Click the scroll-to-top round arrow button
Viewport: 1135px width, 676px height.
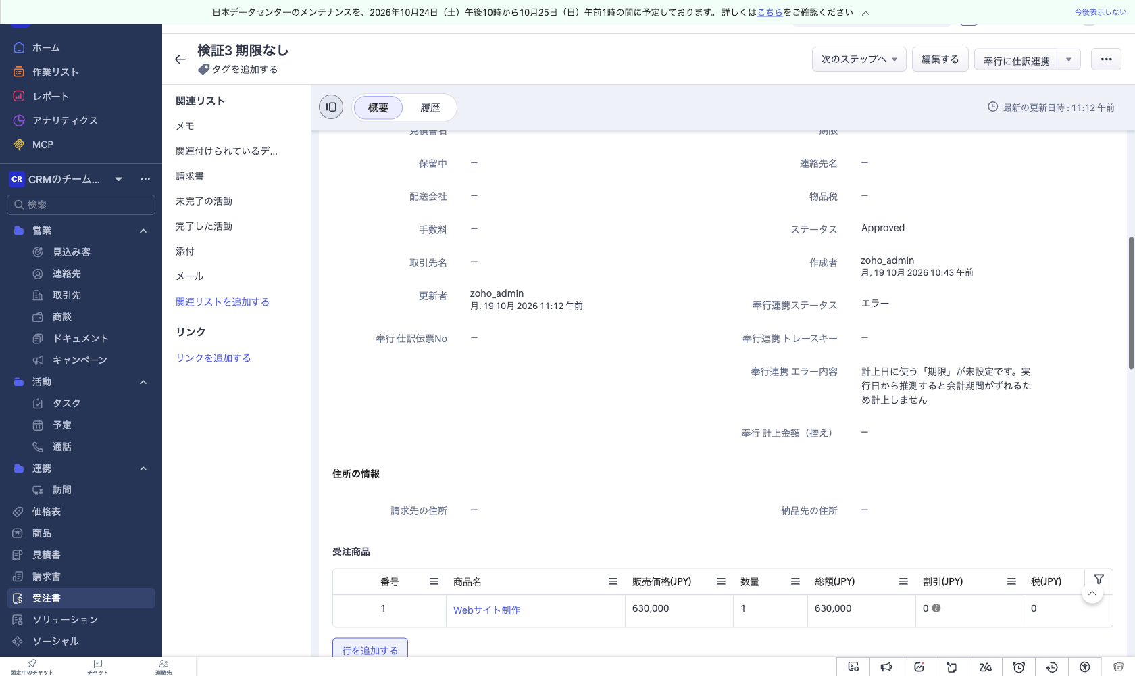coord(1092,593)
